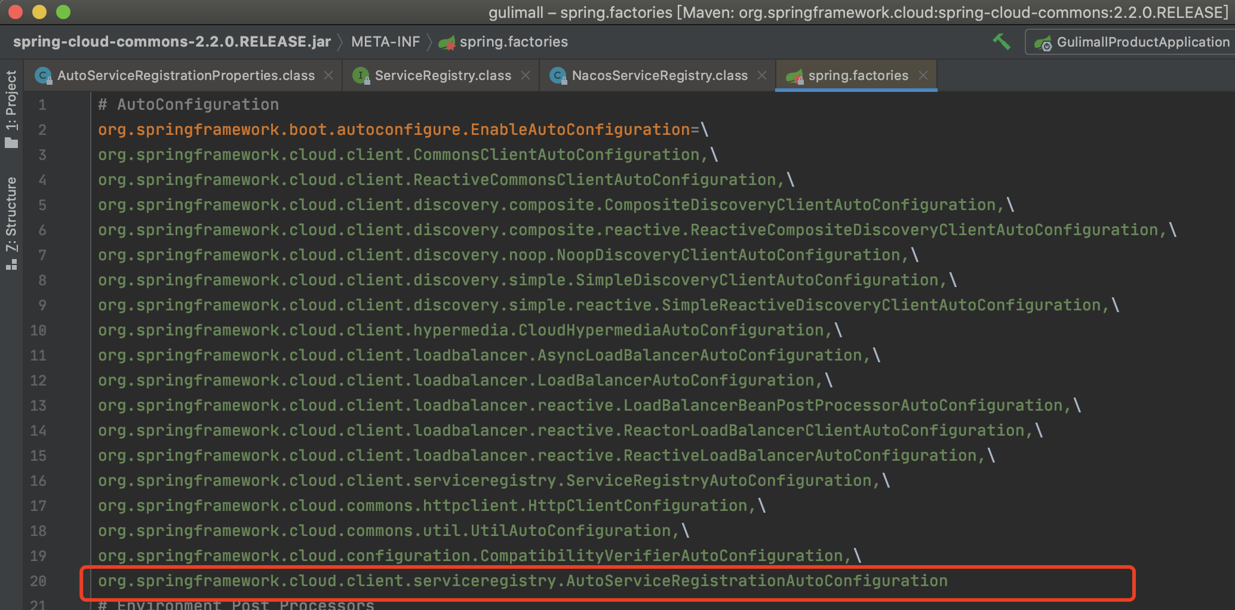Click the Build project hammer icon
This screenshot has width=1235, height=610.
[1001, 42]
